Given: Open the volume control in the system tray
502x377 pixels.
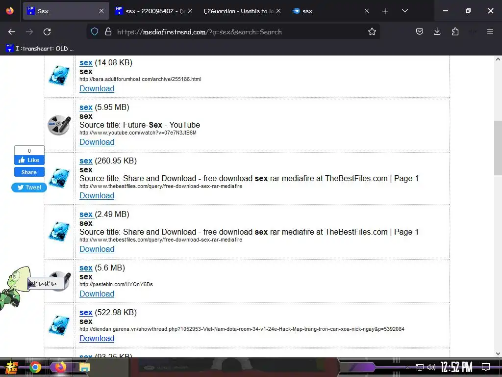Looking at the screenshot, I should pos(431,367).
